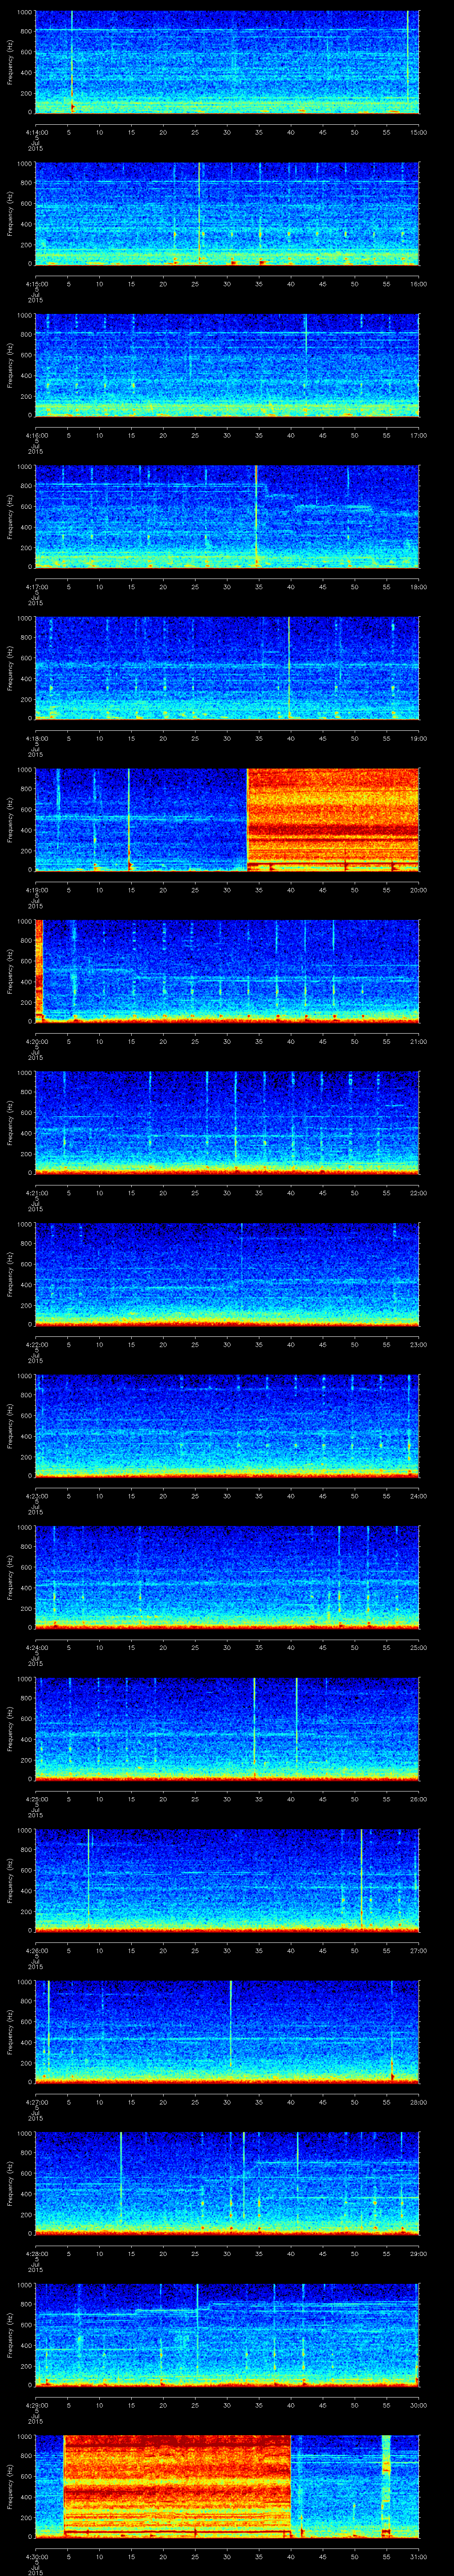The image size is (454, 2576).
Task: Click the 4:14:00 start time label
Action: (37, 132)
